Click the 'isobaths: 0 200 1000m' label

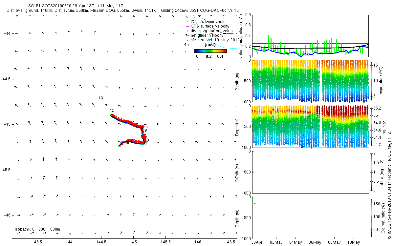[x=37, y=229]
